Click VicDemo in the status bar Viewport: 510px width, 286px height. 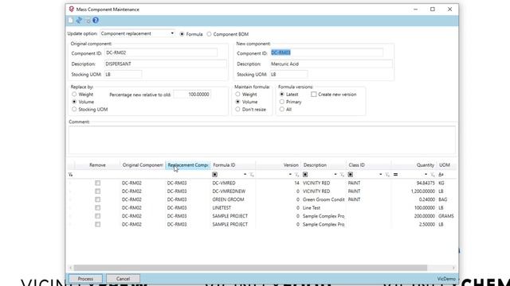(446, 279)
